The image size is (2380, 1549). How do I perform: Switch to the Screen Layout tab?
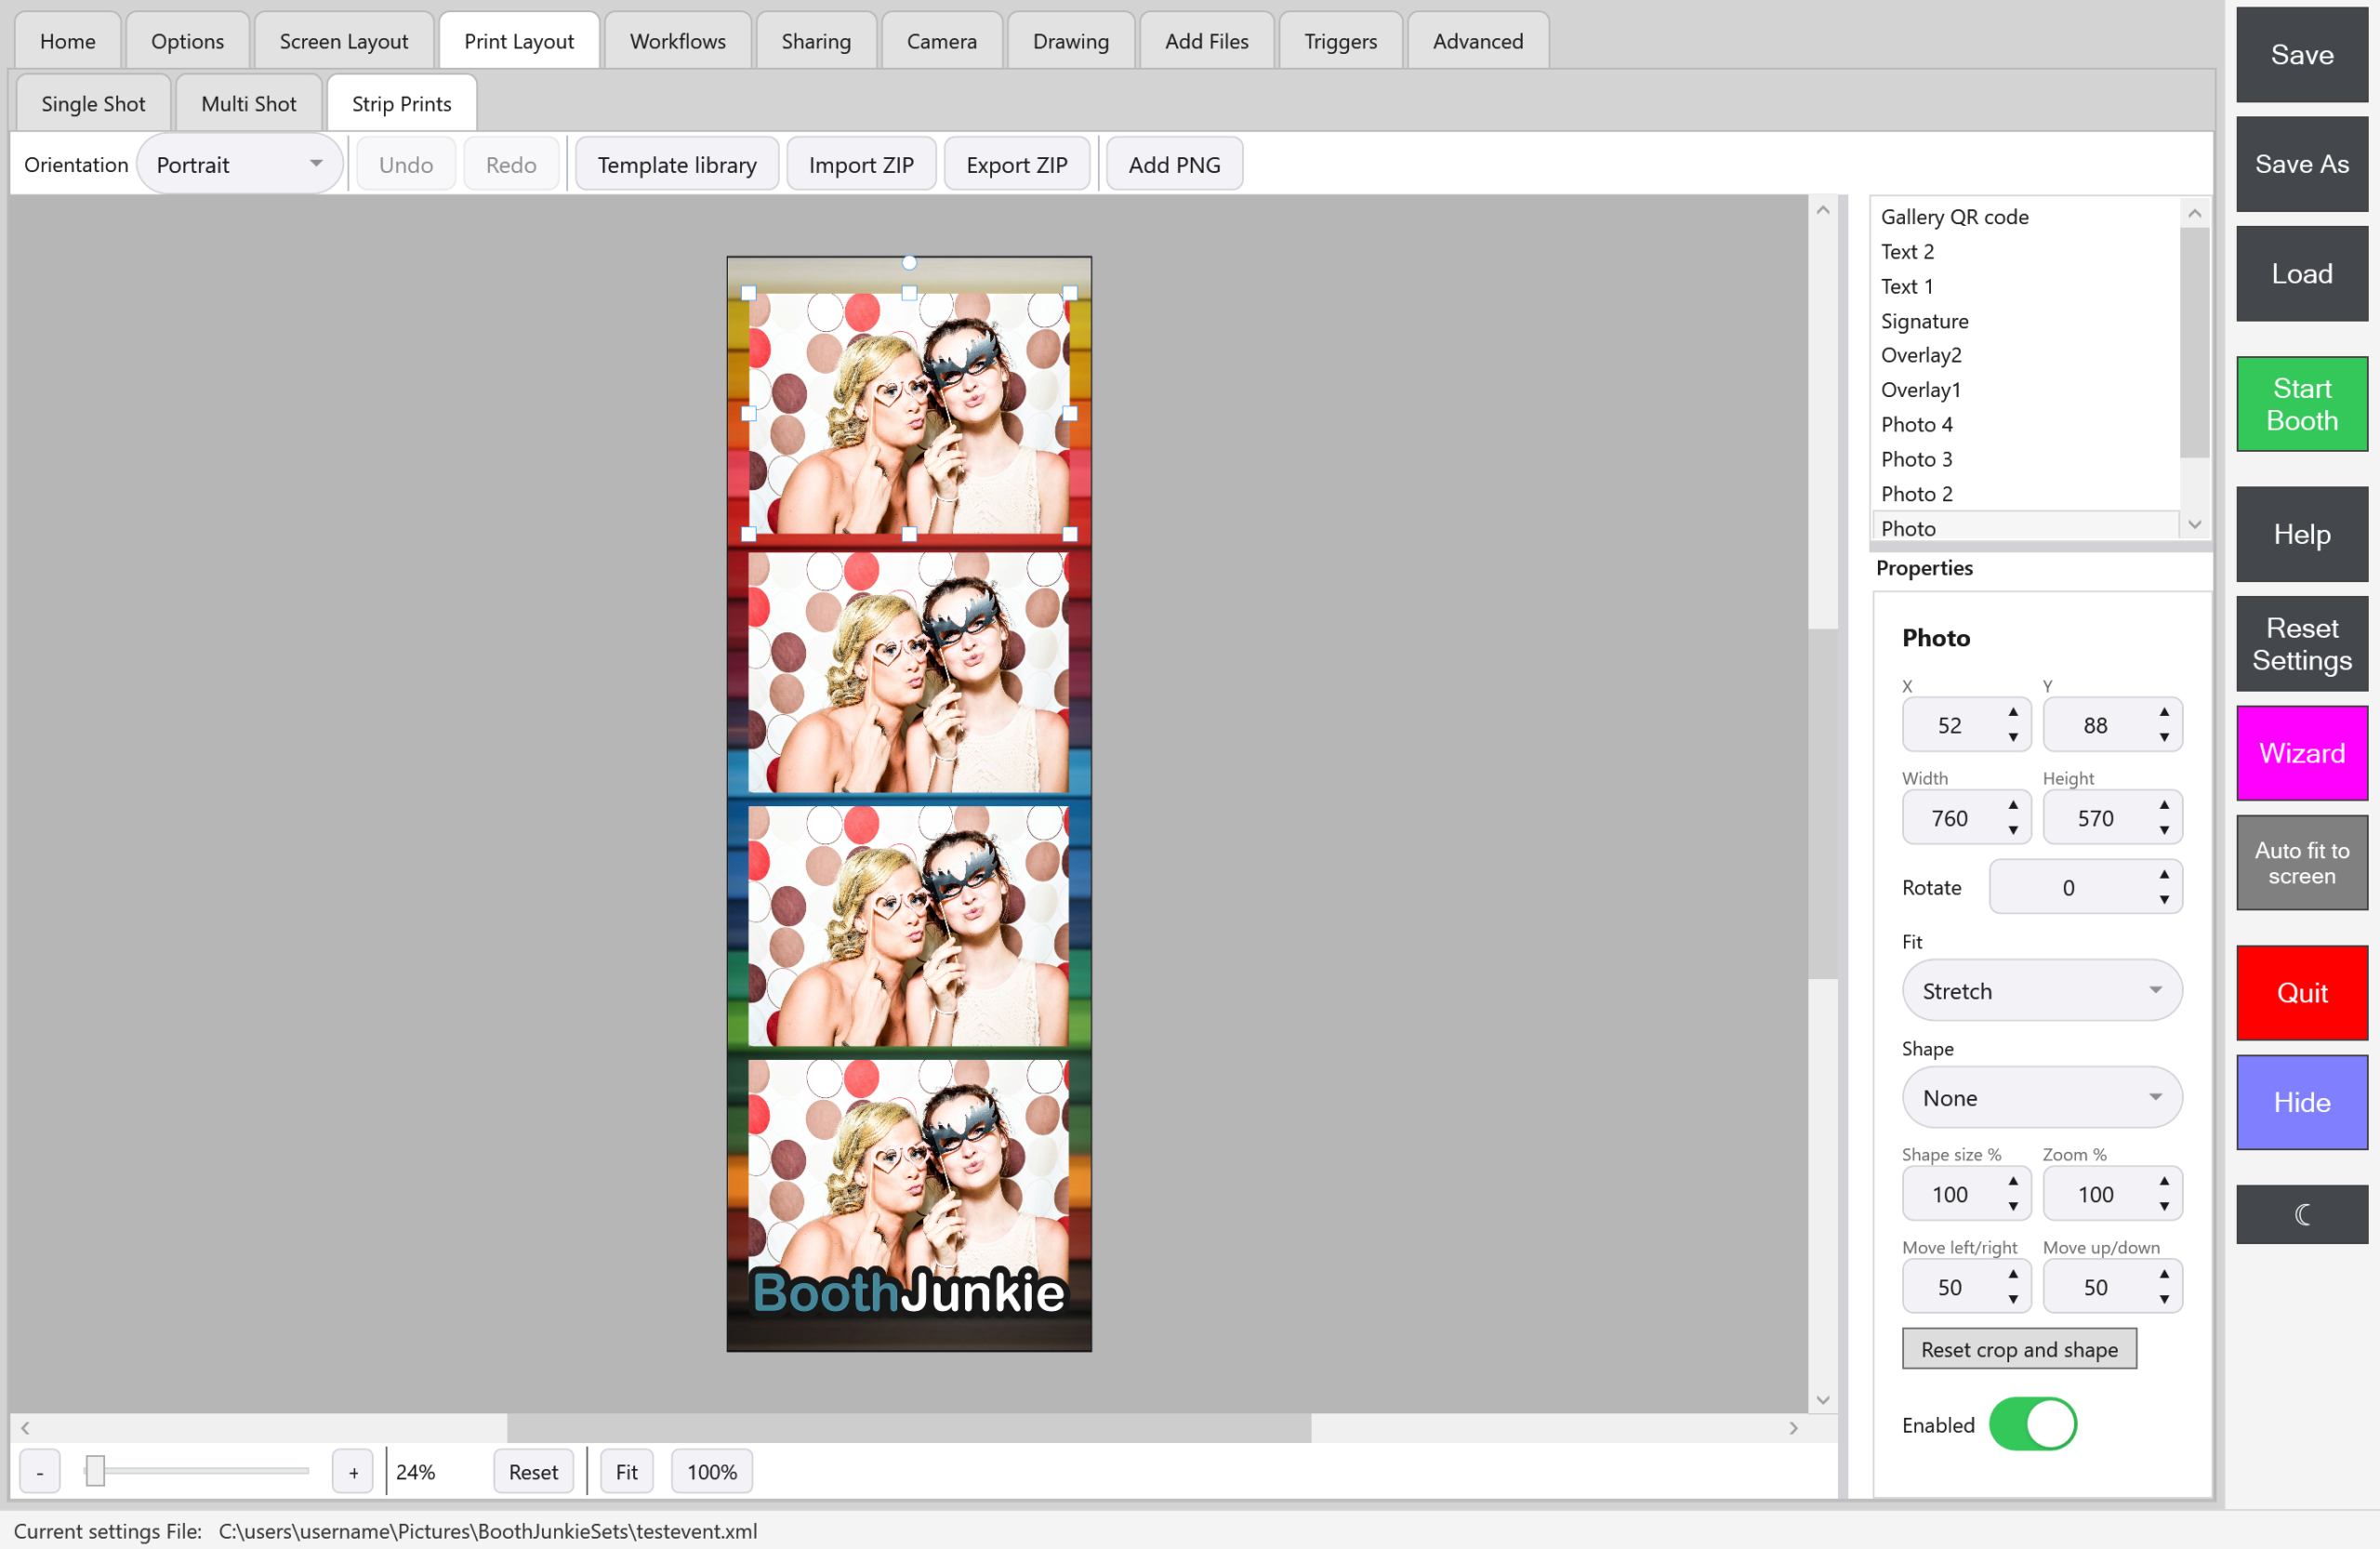(343, 41)
